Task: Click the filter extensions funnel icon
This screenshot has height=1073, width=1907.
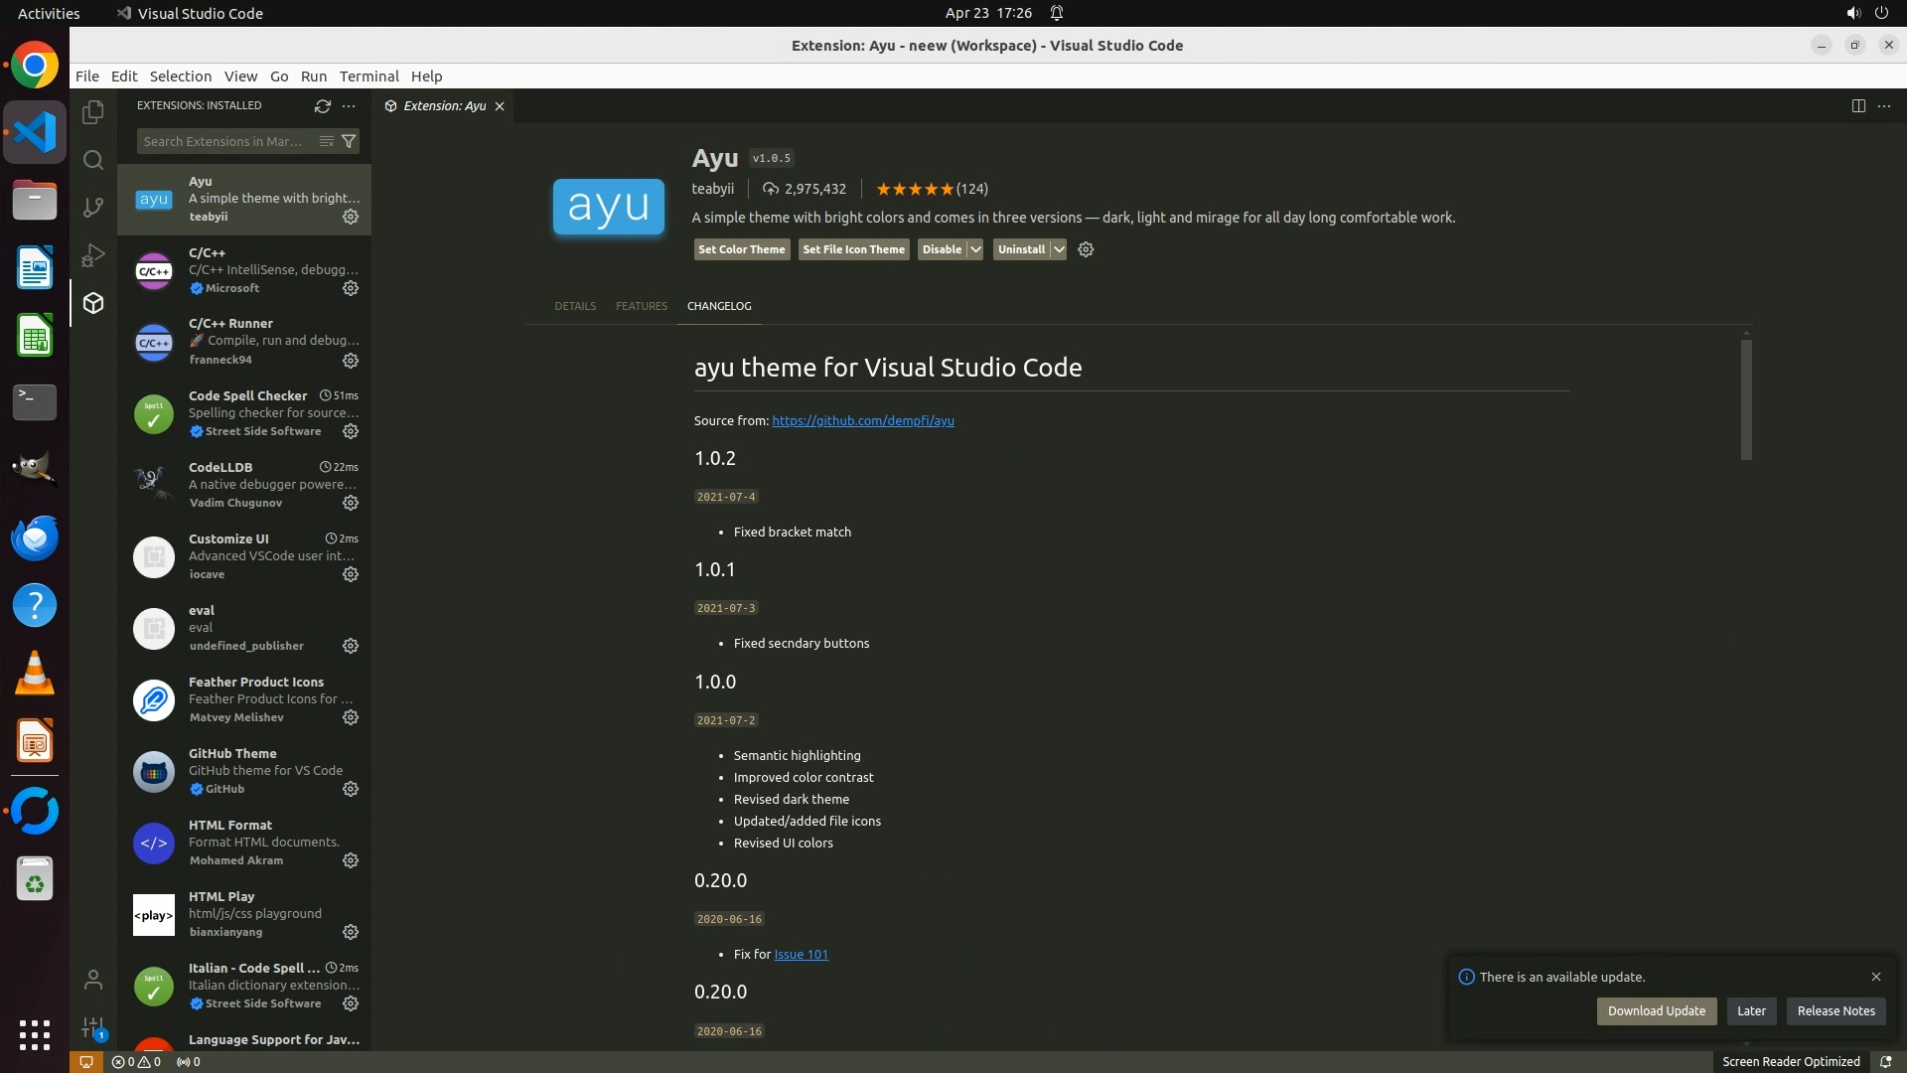Action: pyautogui.click(x=349, y=141)
